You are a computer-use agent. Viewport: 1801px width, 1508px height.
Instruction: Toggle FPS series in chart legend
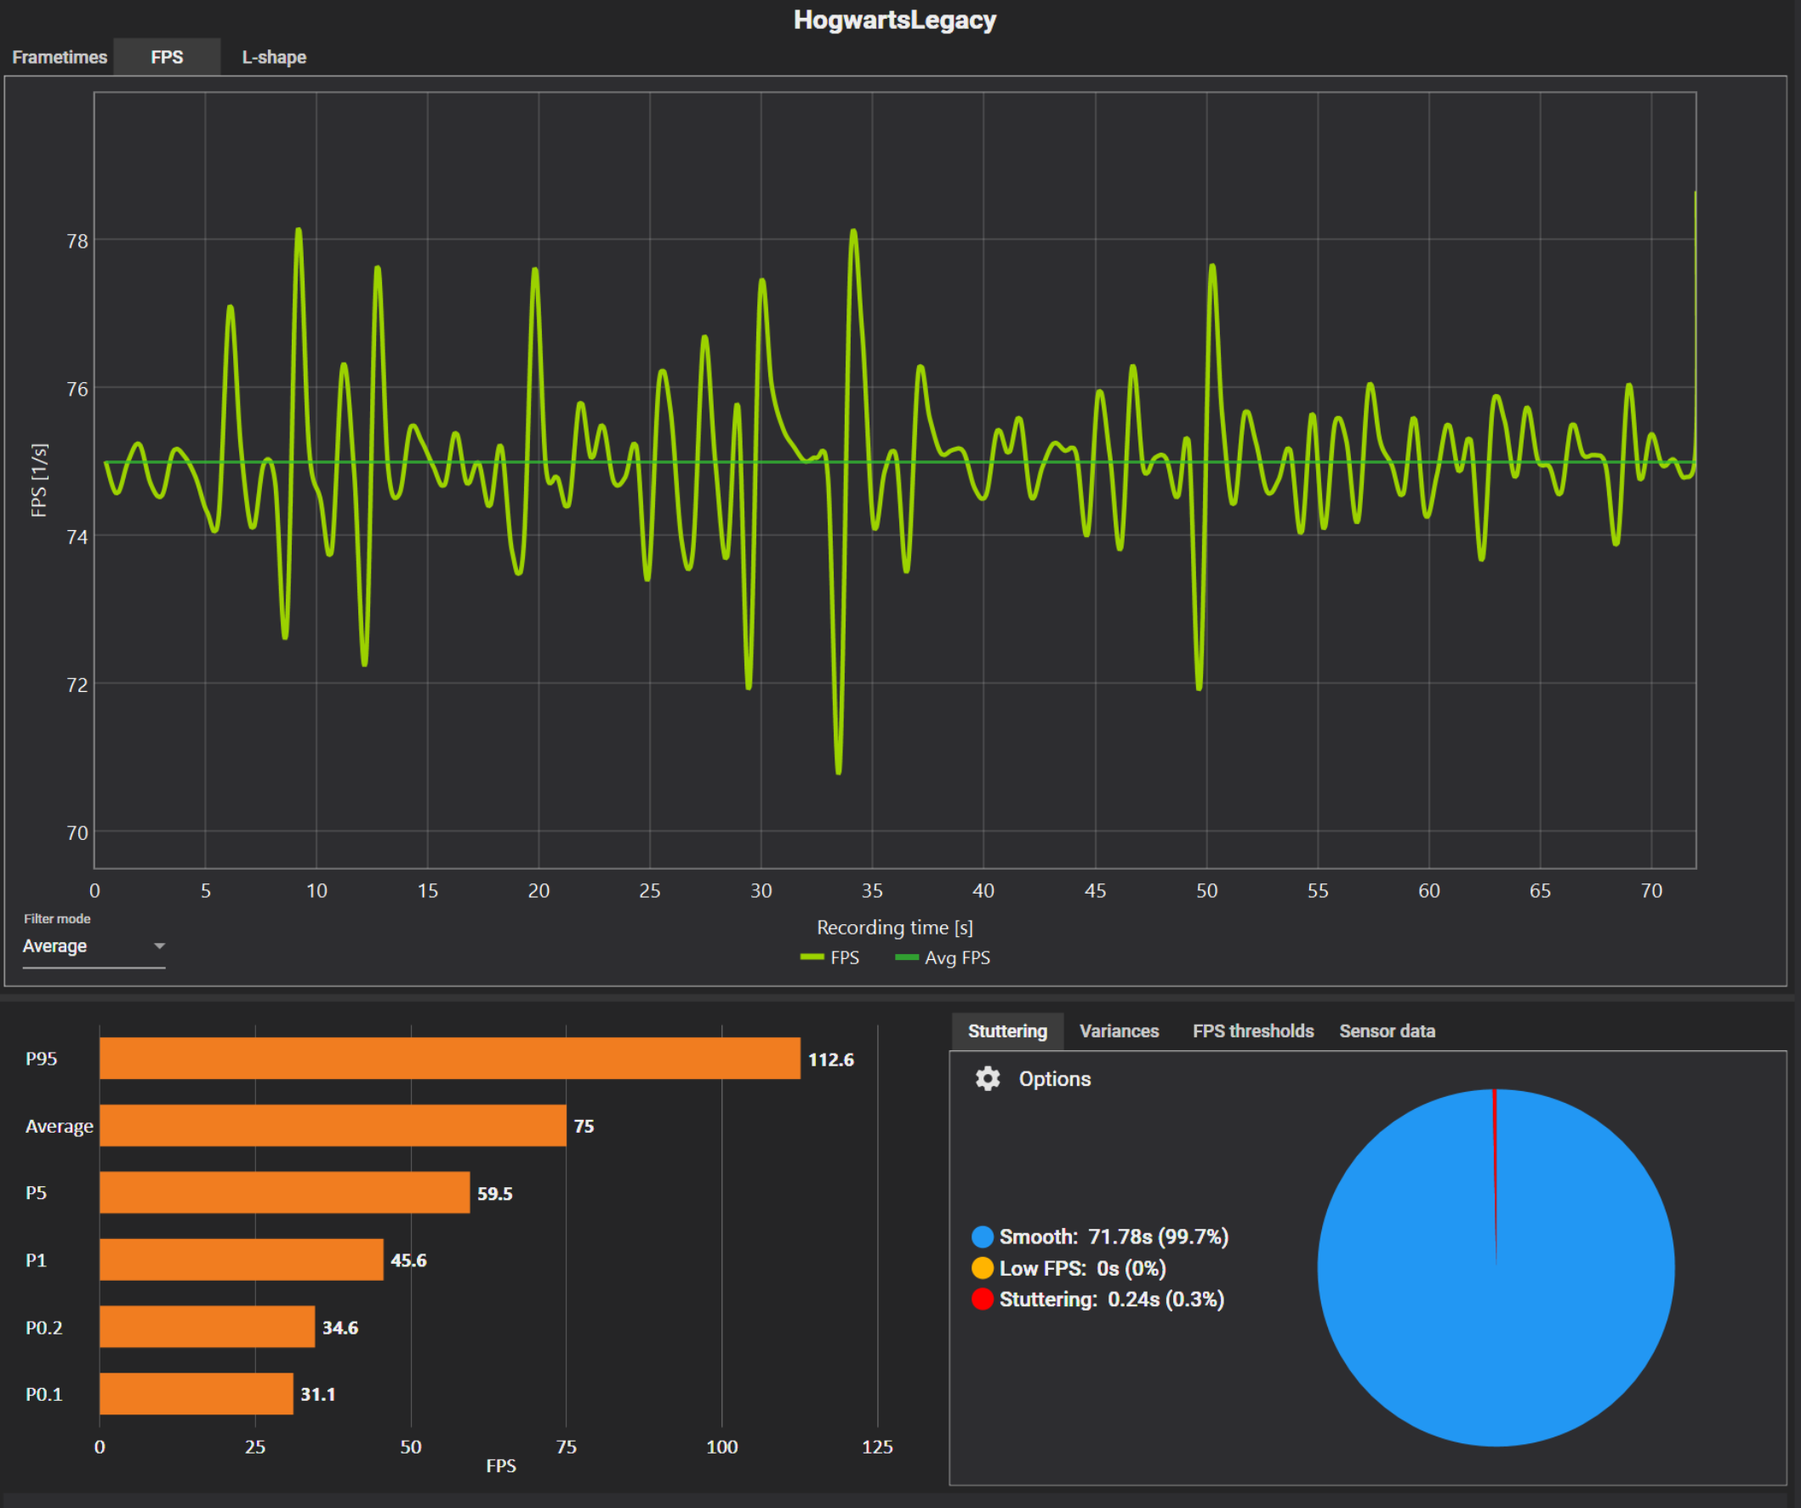coord(830,957)
